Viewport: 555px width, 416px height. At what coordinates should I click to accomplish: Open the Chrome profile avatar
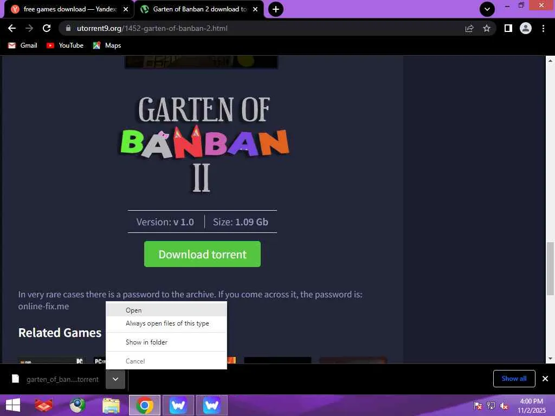pyautogui.click(x=526, y=28)
